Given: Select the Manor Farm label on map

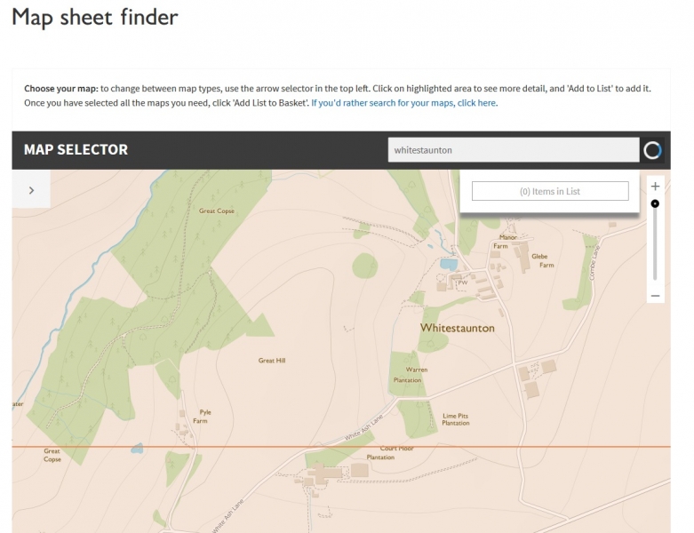Looking at the screenshot, I should click(x=507, y=242).
